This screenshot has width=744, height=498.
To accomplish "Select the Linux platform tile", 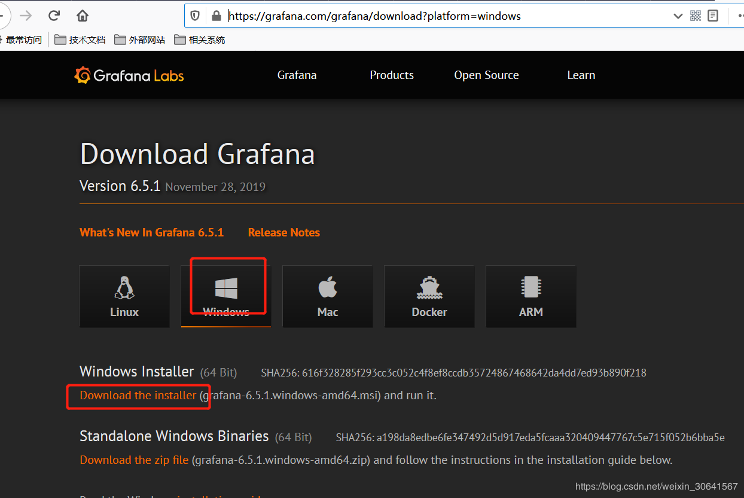I will click(x=124, y=296).
